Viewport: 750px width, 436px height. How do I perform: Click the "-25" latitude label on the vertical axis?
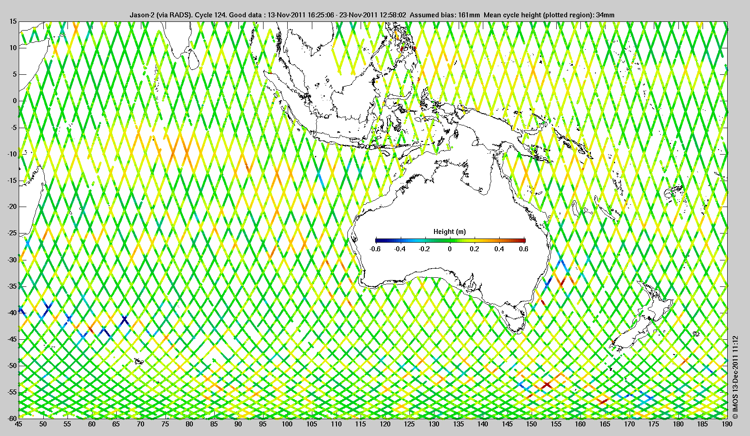click(x=12, y=233)
